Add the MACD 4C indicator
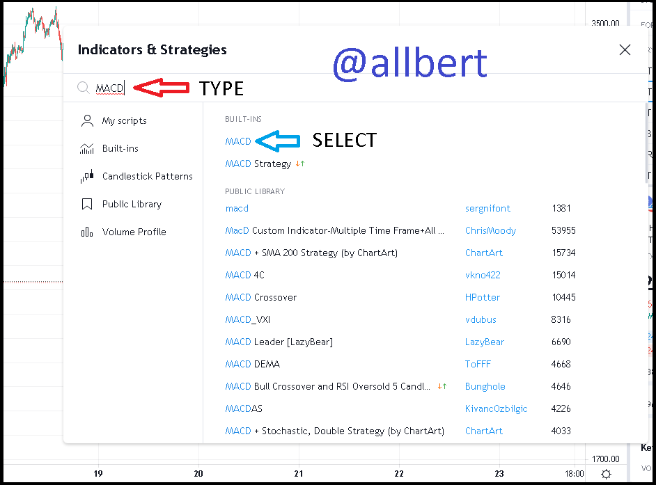Viewport: 656px width, 485px height. click(244, 275)
